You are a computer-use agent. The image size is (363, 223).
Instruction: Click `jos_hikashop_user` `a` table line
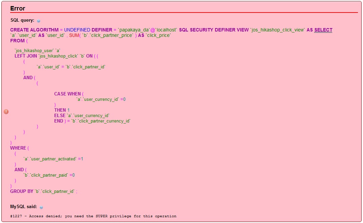[x=38, y=50]
